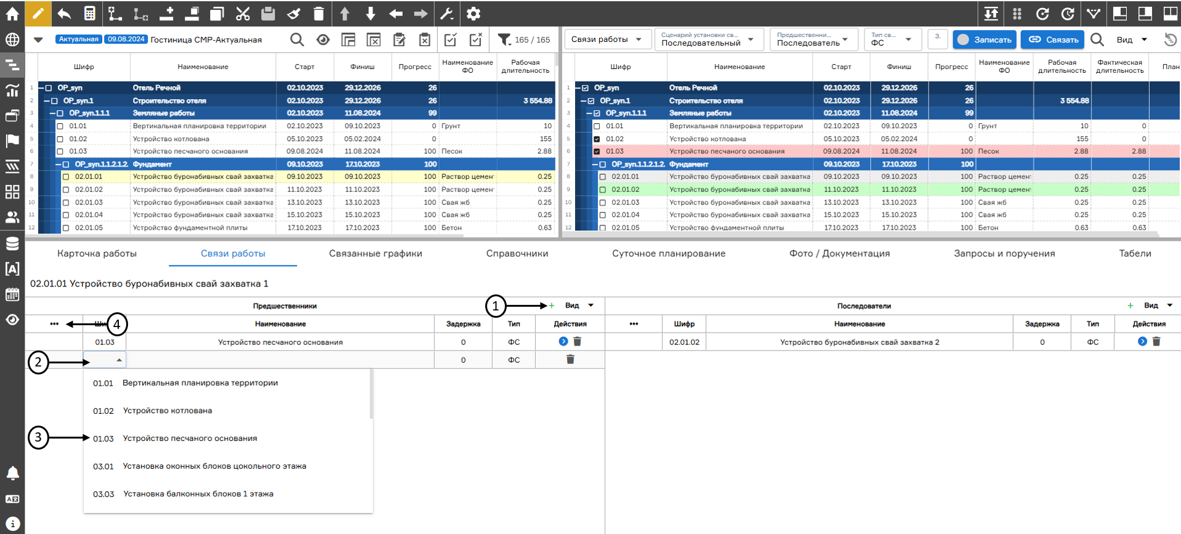Click the history restore icon at far right
The width and height of the screenshot is (1181, 534).
tap(1171, 39)
